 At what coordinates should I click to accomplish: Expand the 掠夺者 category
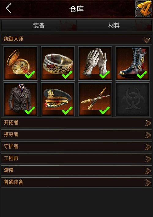76,135
